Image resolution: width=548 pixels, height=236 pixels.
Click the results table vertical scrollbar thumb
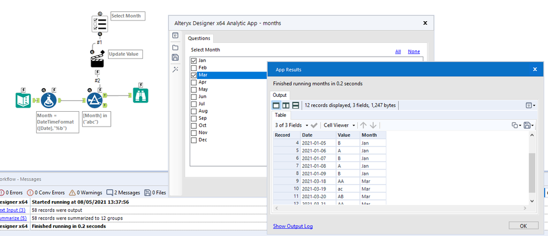coord(532,172)
